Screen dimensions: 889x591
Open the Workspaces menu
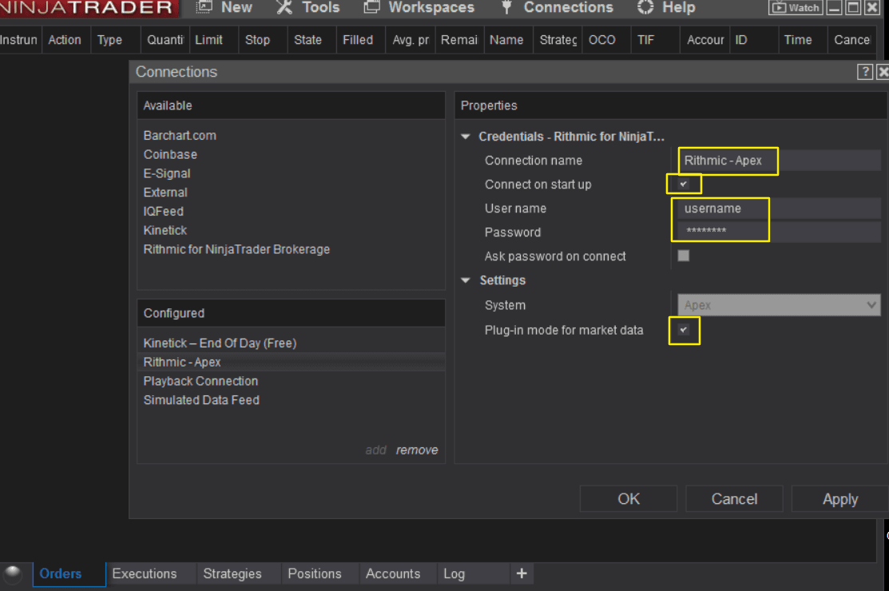(419, 7)
